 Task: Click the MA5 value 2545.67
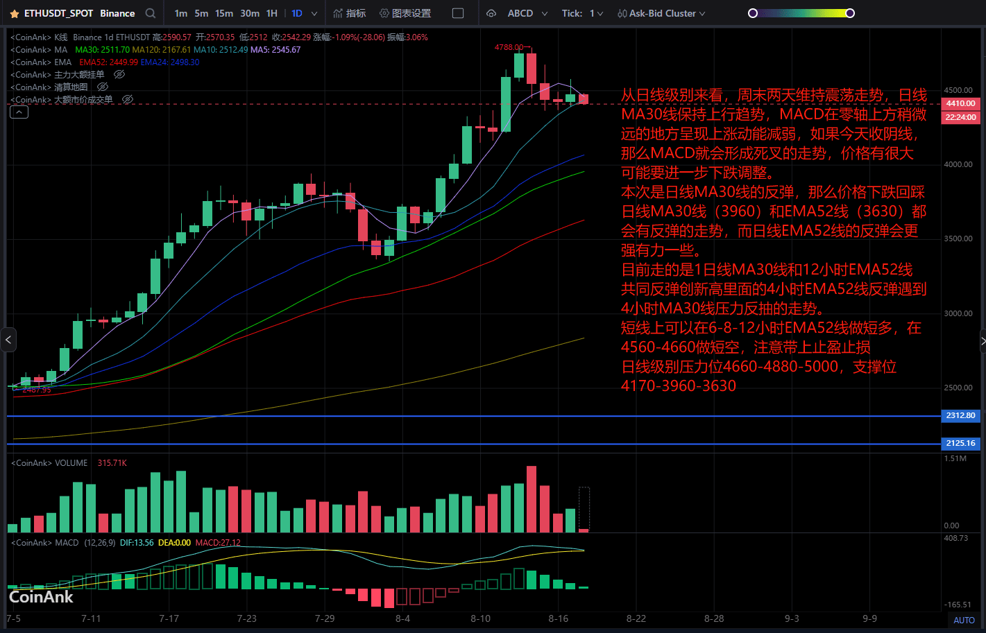click(x=275, y=50)
